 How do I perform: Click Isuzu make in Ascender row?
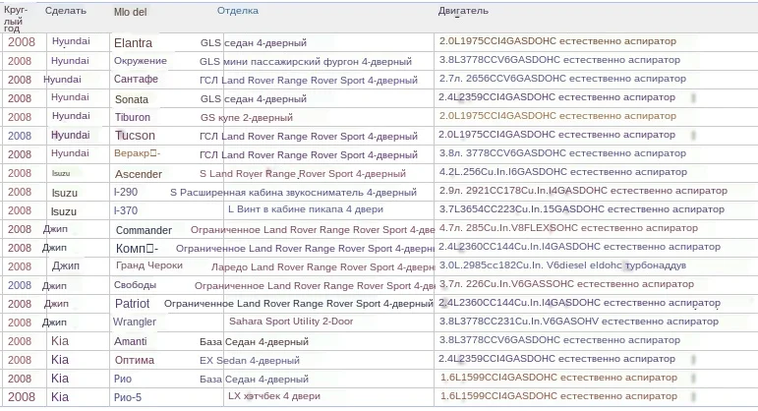pyautogui.click(x=61, y=173)
